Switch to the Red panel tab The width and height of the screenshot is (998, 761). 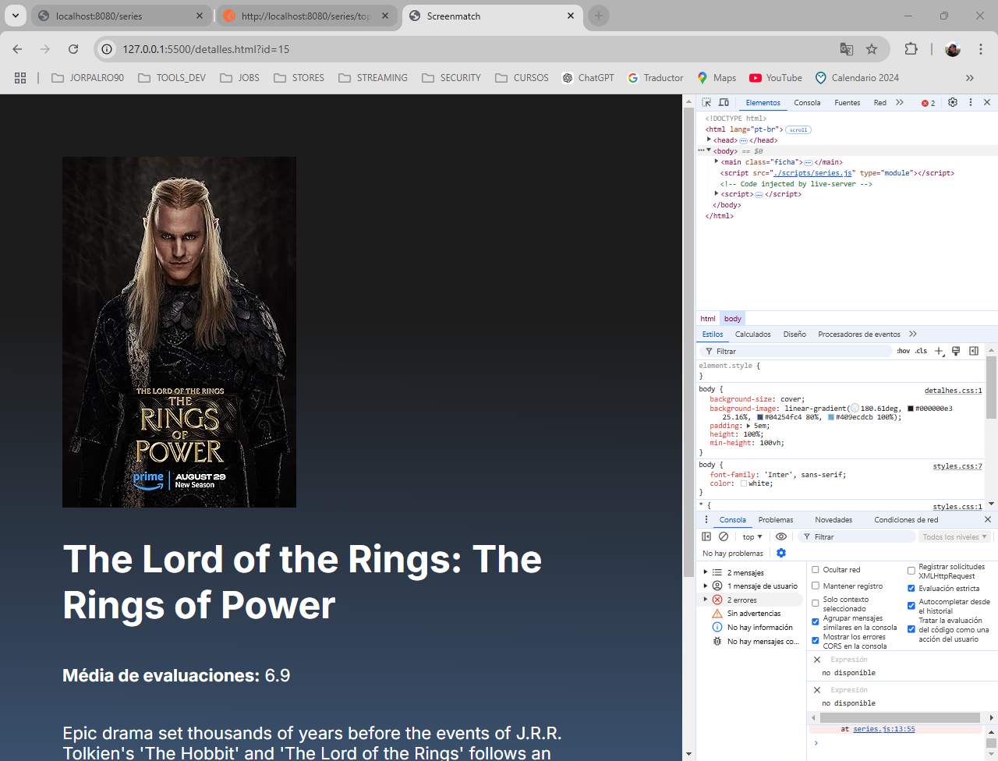[x=880, y=102]
